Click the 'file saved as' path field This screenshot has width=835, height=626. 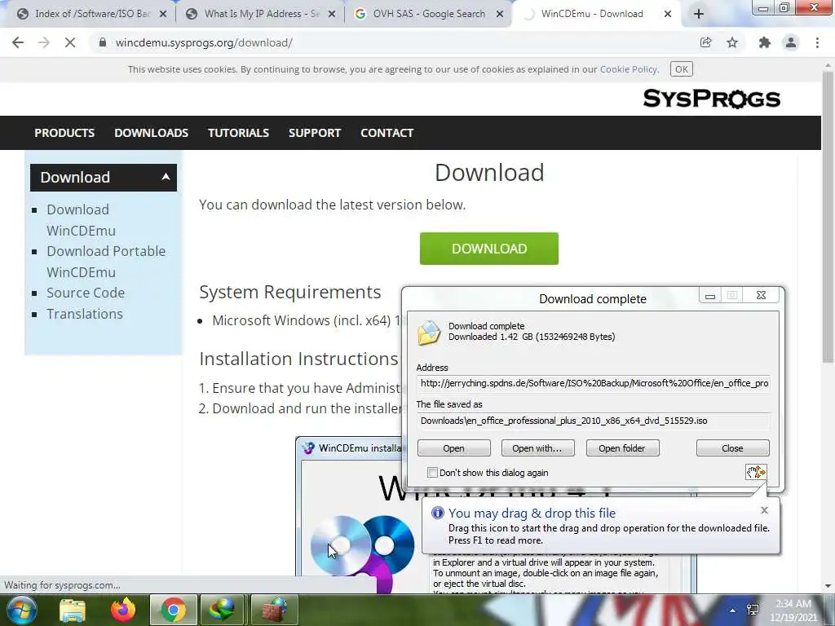594,421
